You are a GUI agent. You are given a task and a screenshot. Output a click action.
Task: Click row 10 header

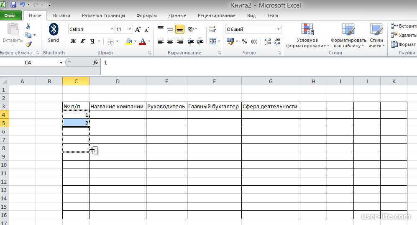pyautogui.click(x=4, y=165)
